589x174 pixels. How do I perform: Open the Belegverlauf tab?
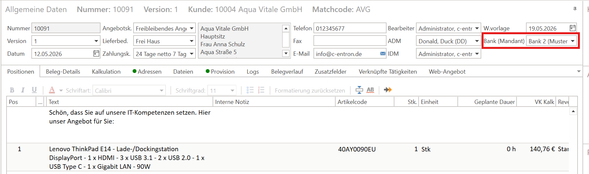(x=287, y=72)
